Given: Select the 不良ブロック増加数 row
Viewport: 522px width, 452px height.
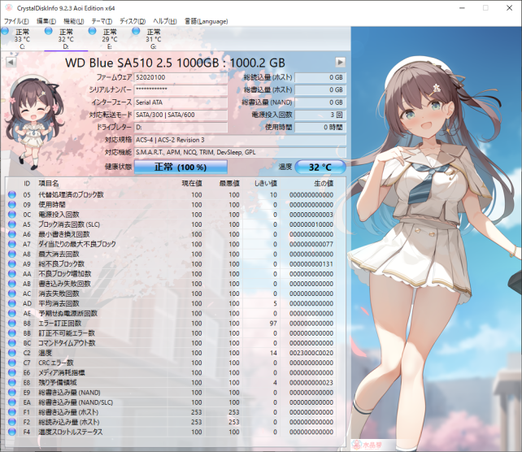Looking at the screenshot, I should coord(172,274).
